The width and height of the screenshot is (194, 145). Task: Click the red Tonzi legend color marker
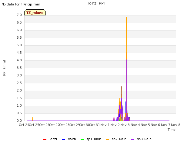(x=45, y=140)
